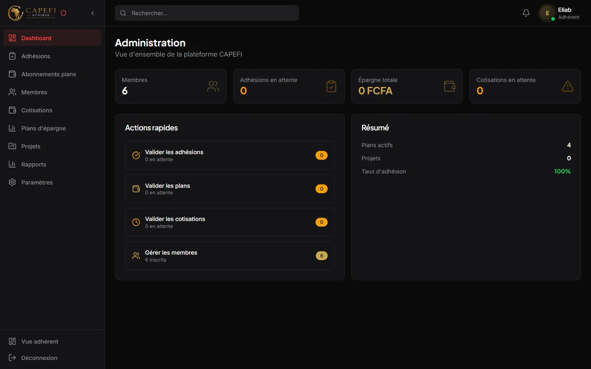The width and height of the screenshot is (591, 369).
Task: Click the magnifier icon in search bar
Action: 123,13
